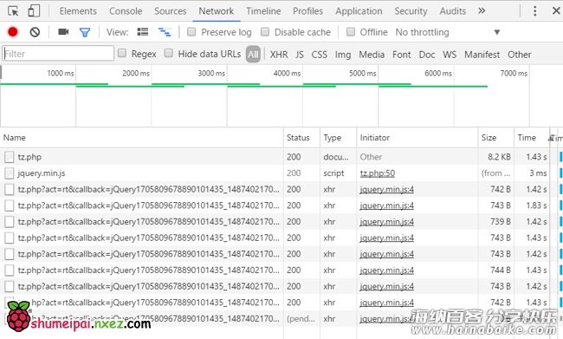
Task: Stop recording network log (red dot)
Action: click(x=13, y=32)
